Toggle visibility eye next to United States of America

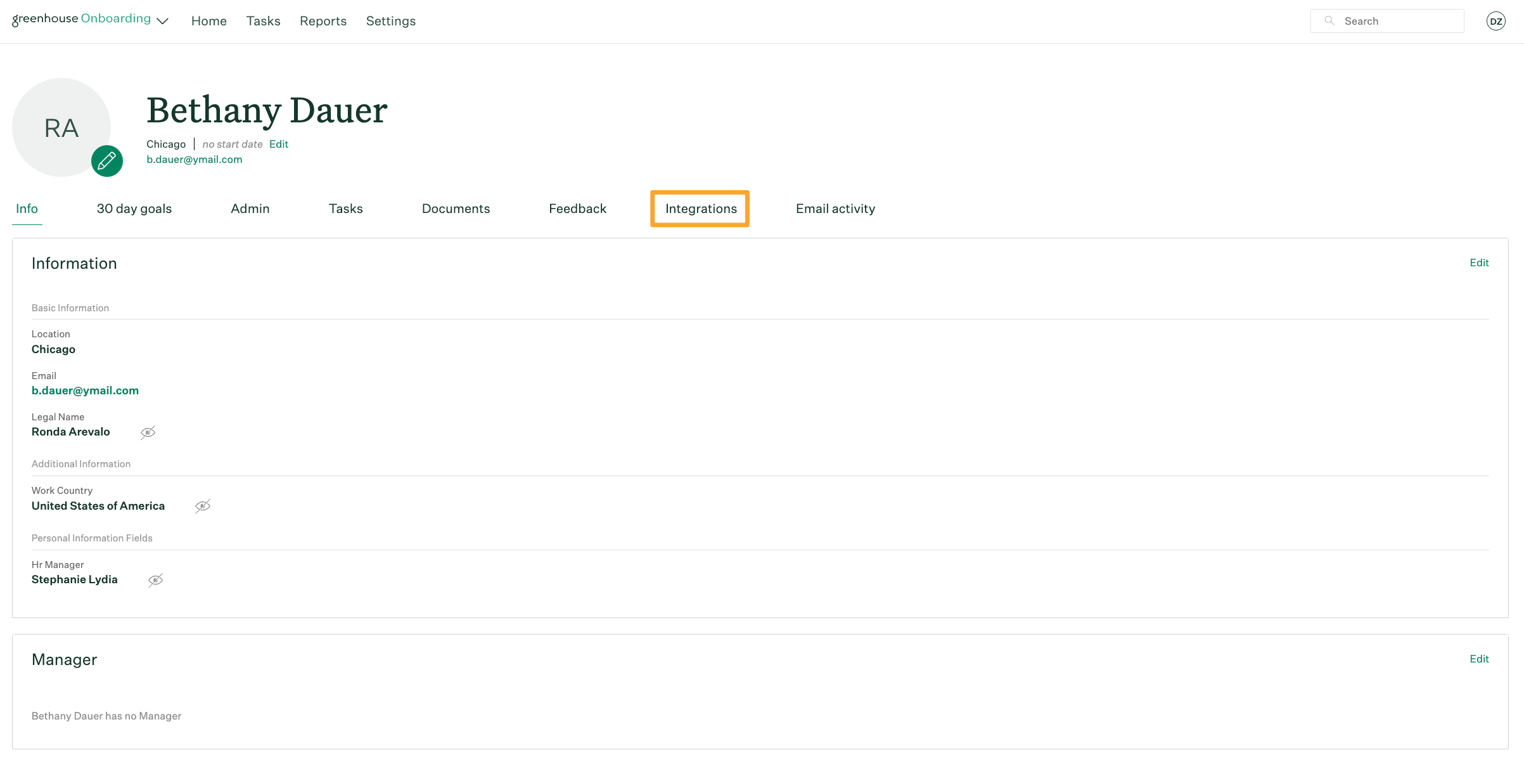[x=203, y=506]
